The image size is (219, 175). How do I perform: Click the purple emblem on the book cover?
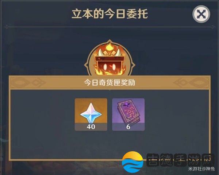point(127,105)
